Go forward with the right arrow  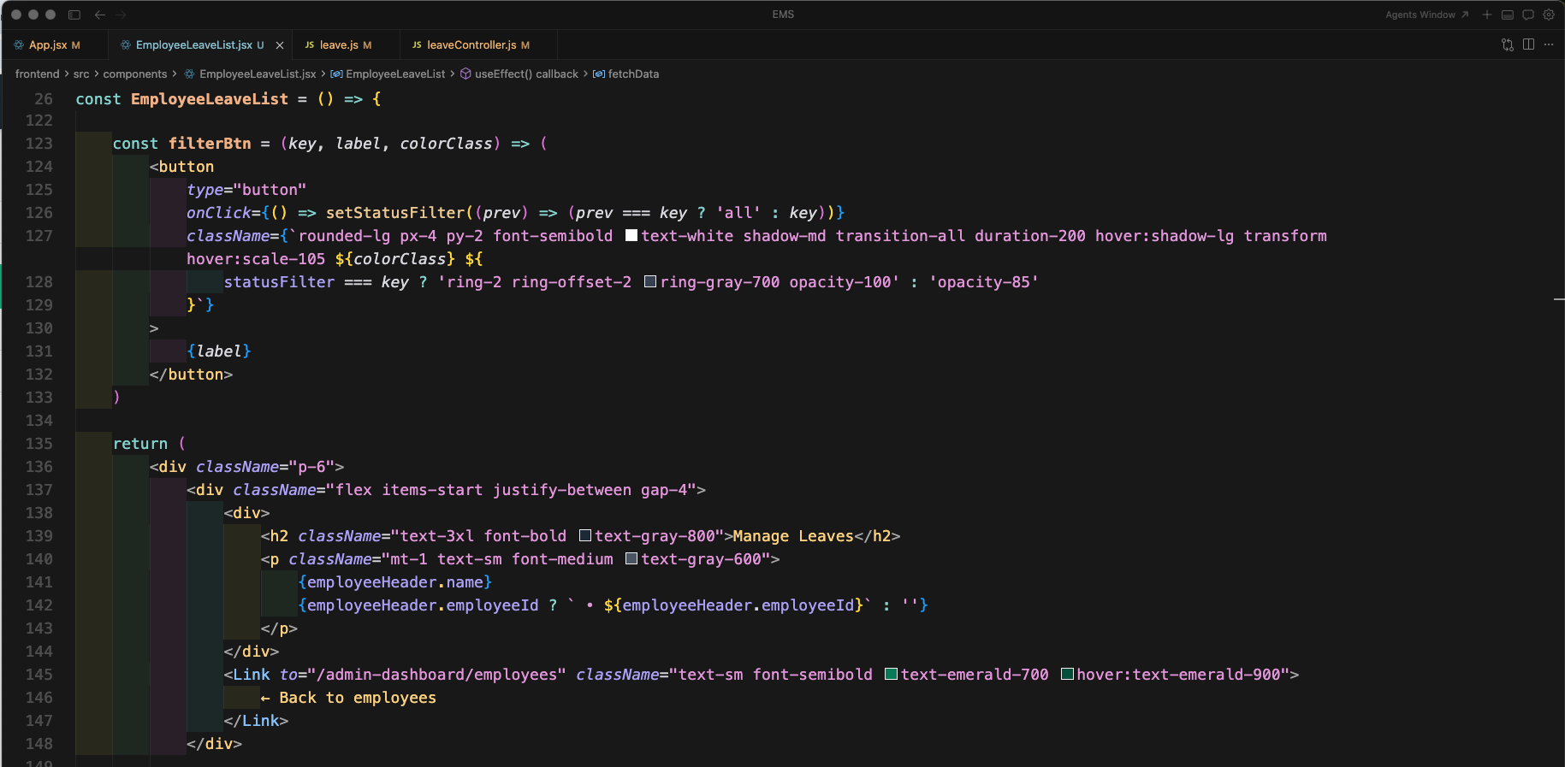121,15
